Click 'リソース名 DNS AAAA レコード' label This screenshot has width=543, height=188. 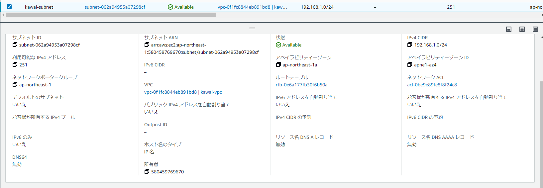click(x=441, y=137)
